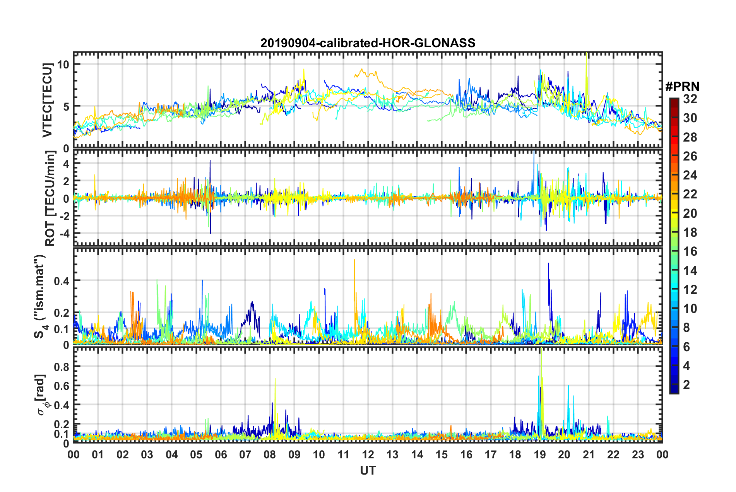Select colorbar tick label "20"
This screenshot has width=736, height=492.
coord(690,214)
